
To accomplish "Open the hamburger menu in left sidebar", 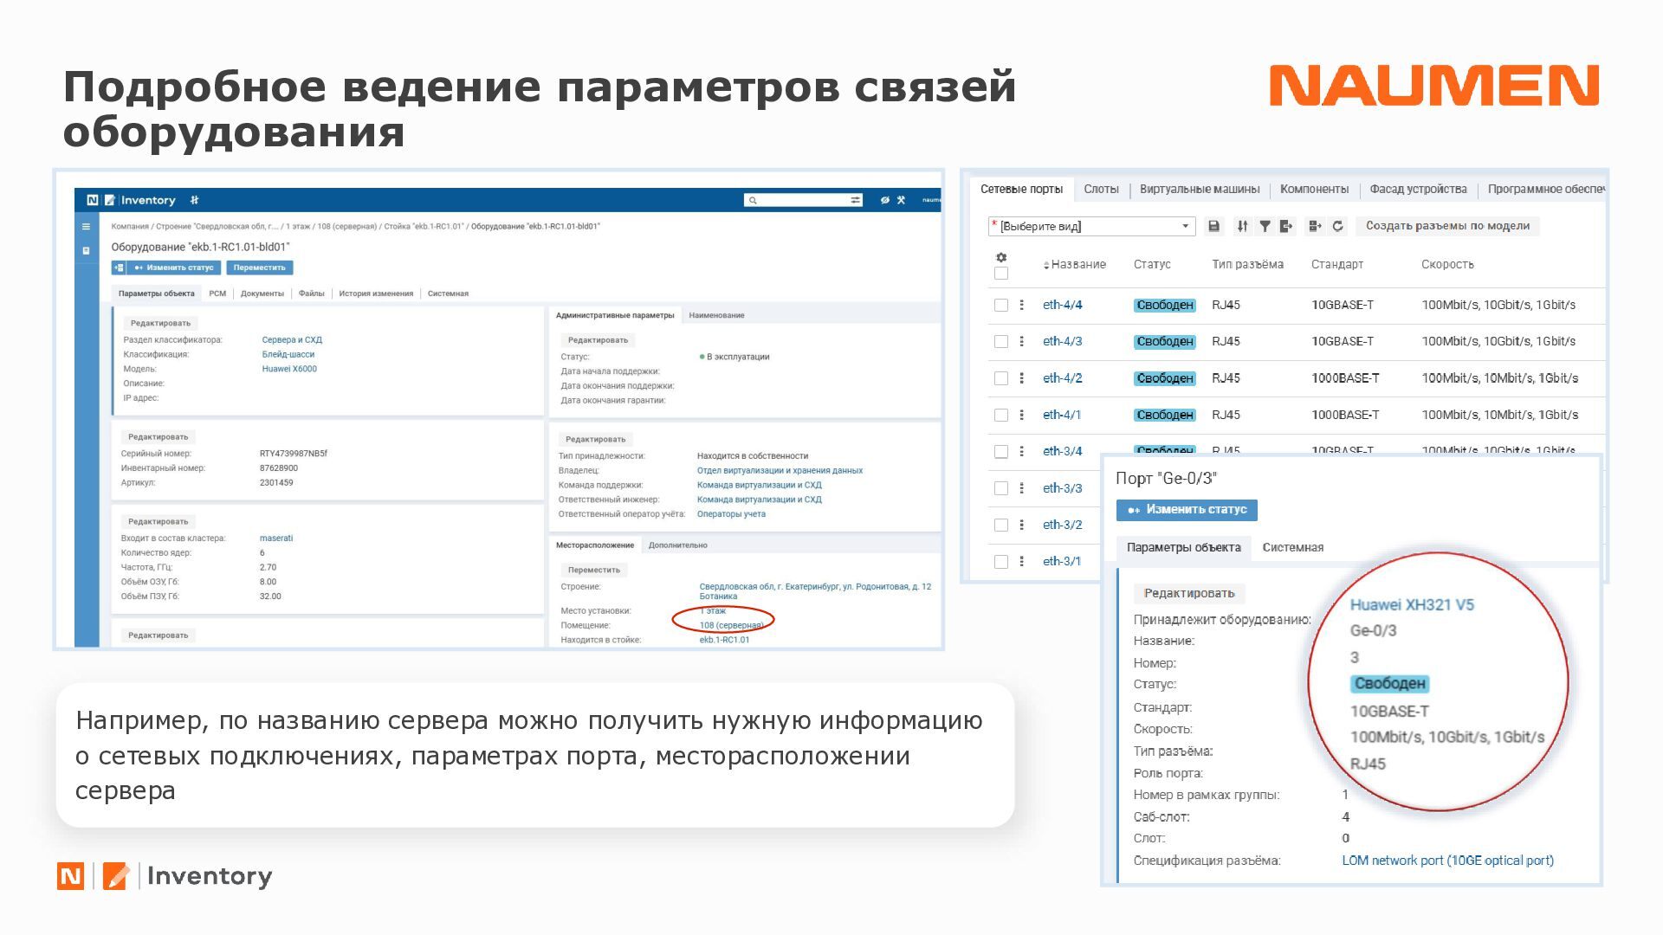I will click(86, 227).
